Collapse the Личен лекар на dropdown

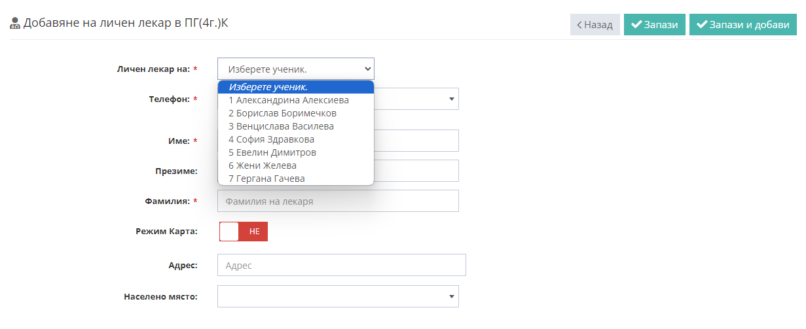[x=295, y=69]
